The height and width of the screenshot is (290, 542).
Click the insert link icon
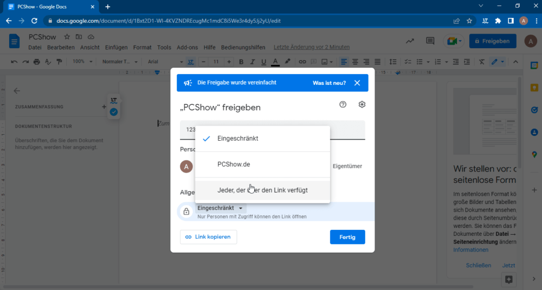pyautogui.click(x=302, y=62)
